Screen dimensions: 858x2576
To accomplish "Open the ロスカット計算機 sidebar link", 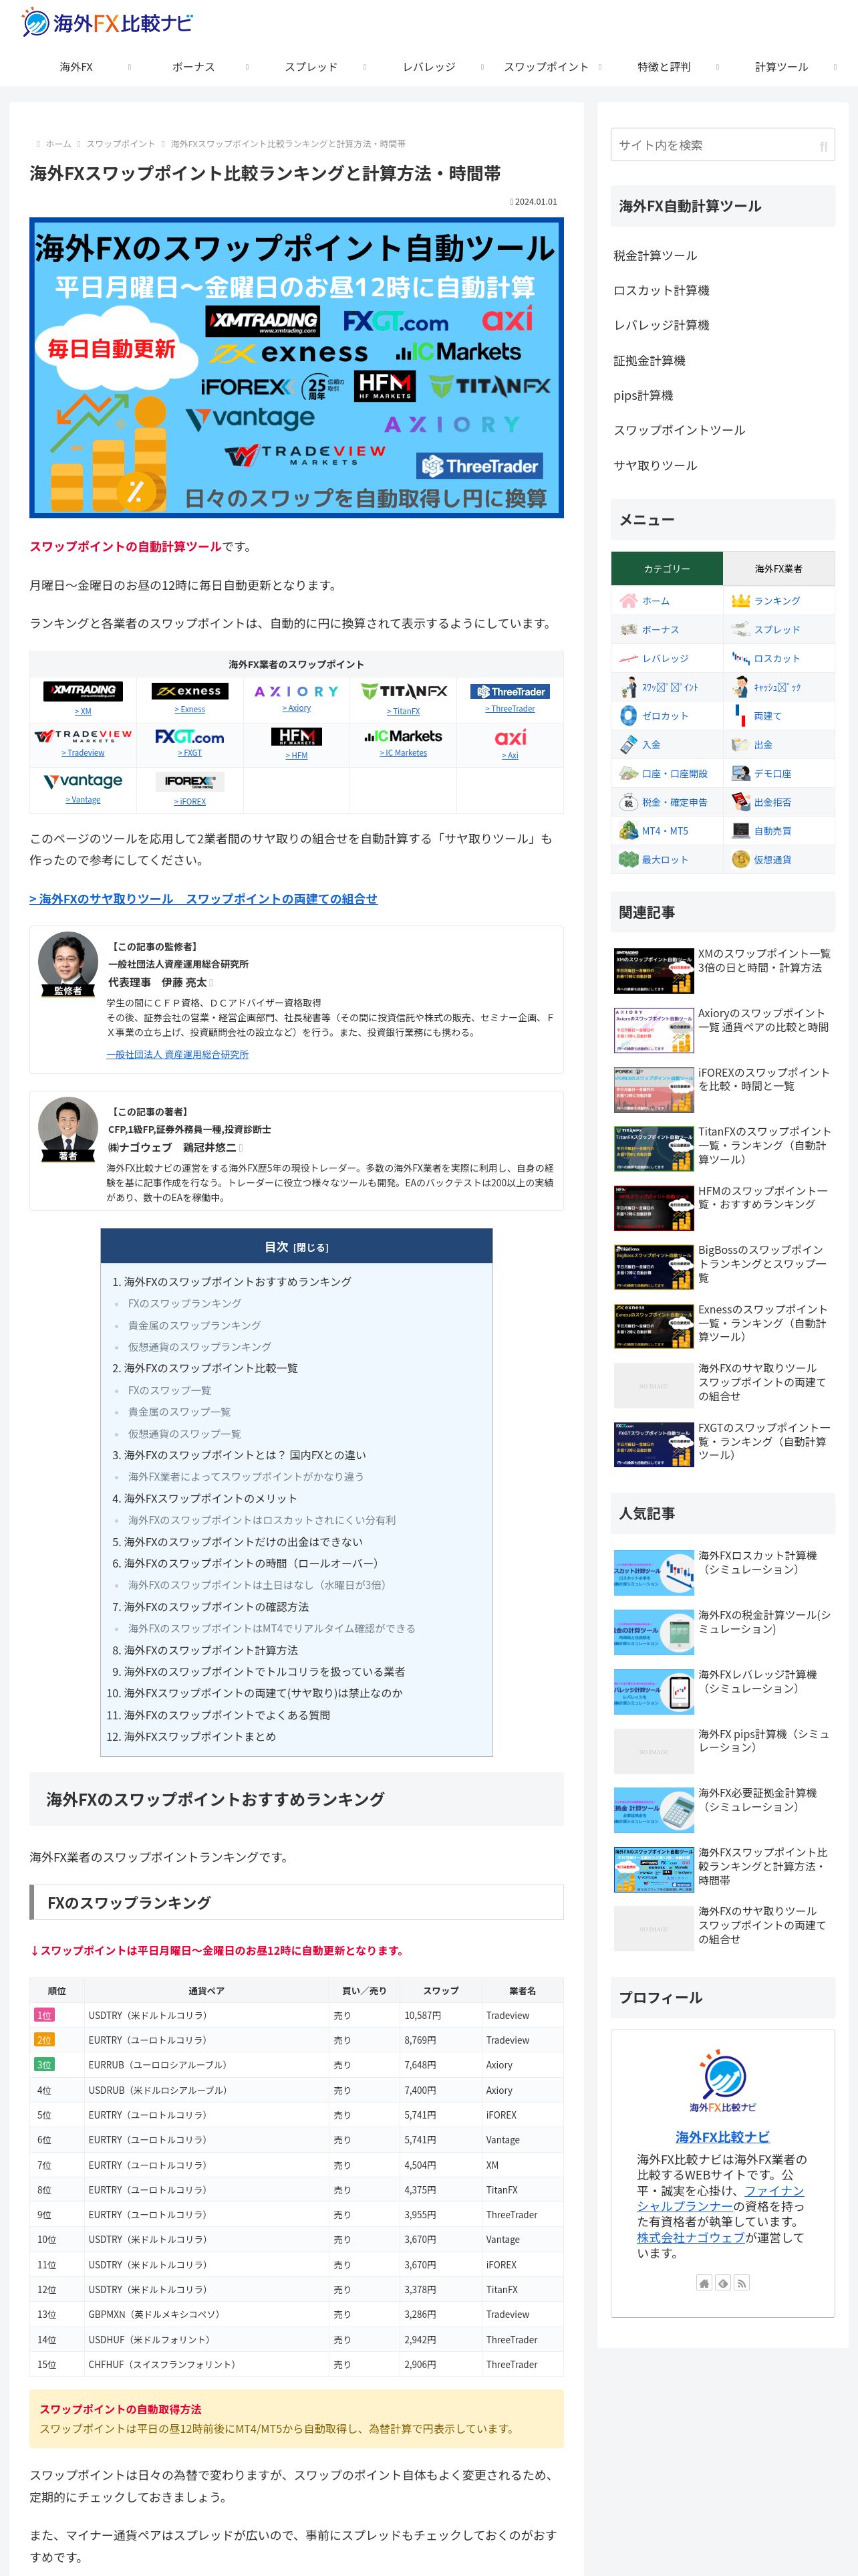I will pos(662,290).
